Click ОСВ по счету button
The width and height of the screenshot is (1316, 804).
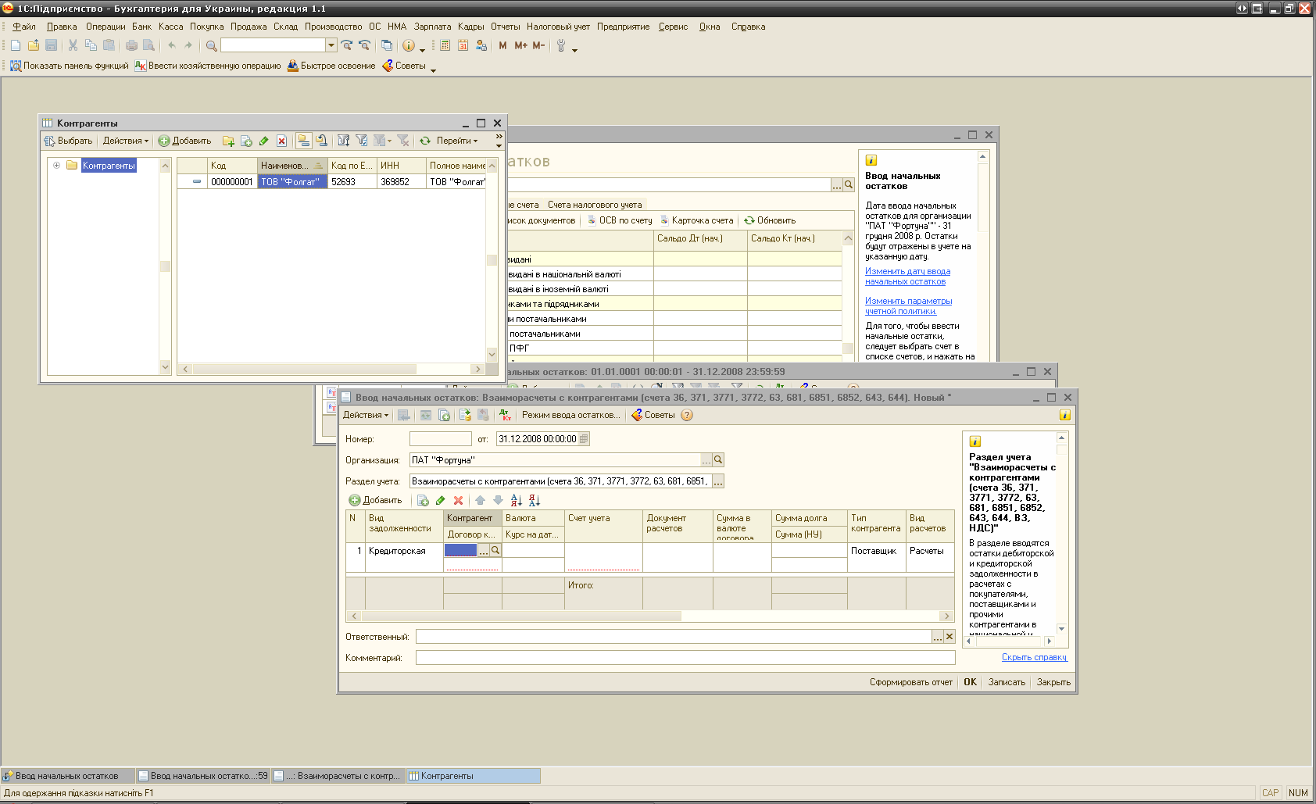point(620,220)
